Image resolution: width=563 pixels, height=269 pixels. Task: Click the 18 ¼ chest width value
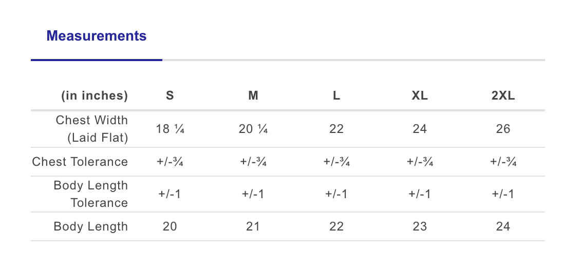click(170, 129)
